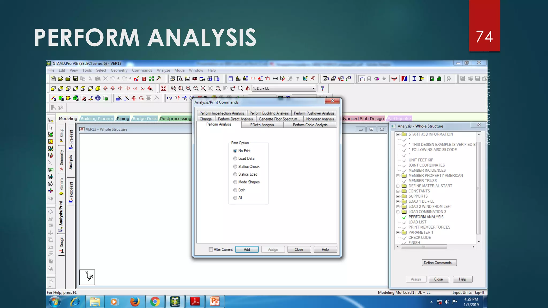Expand the DEFINE MATERIAL START node
The width and height of the screenshot is (548, 308).
tap(398, 186)
